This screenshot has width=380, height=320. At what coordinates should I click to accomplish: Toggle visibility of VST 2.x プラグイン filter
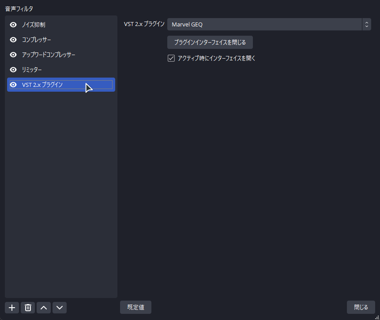pos(13,85)
